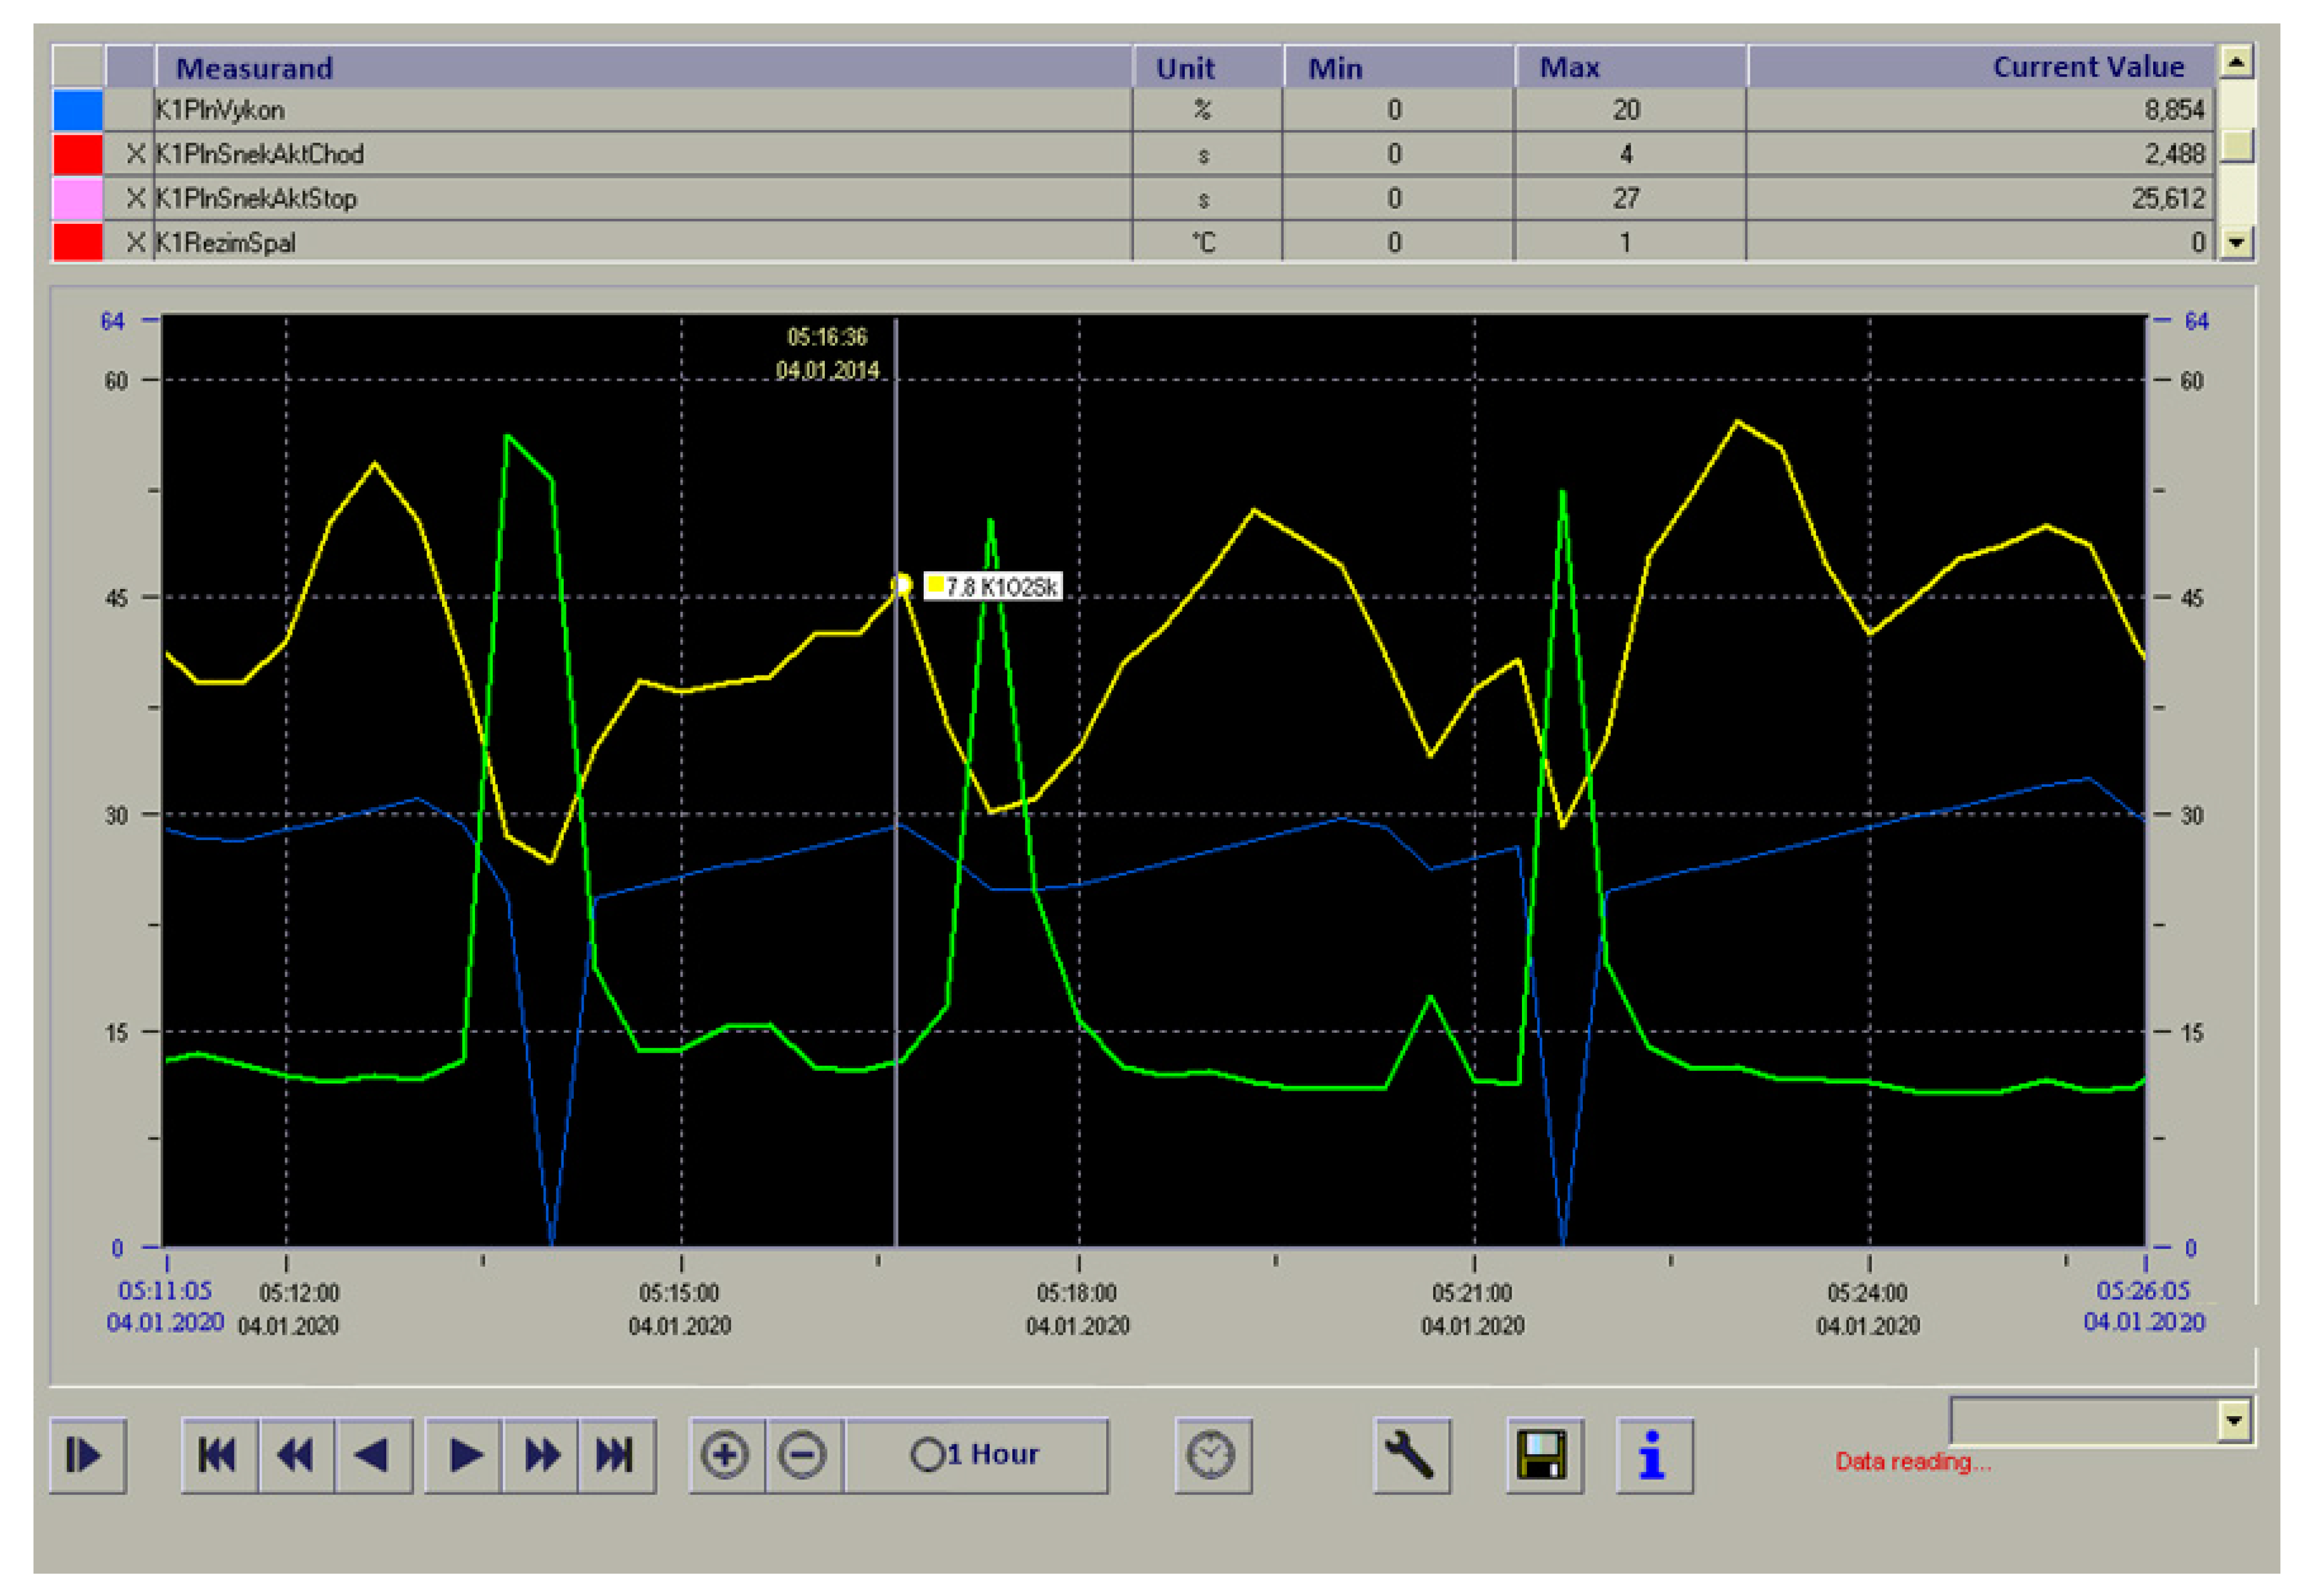Jump to last record button
This screenshot has width=2310, height=1596.
(x=616, y=1455)
